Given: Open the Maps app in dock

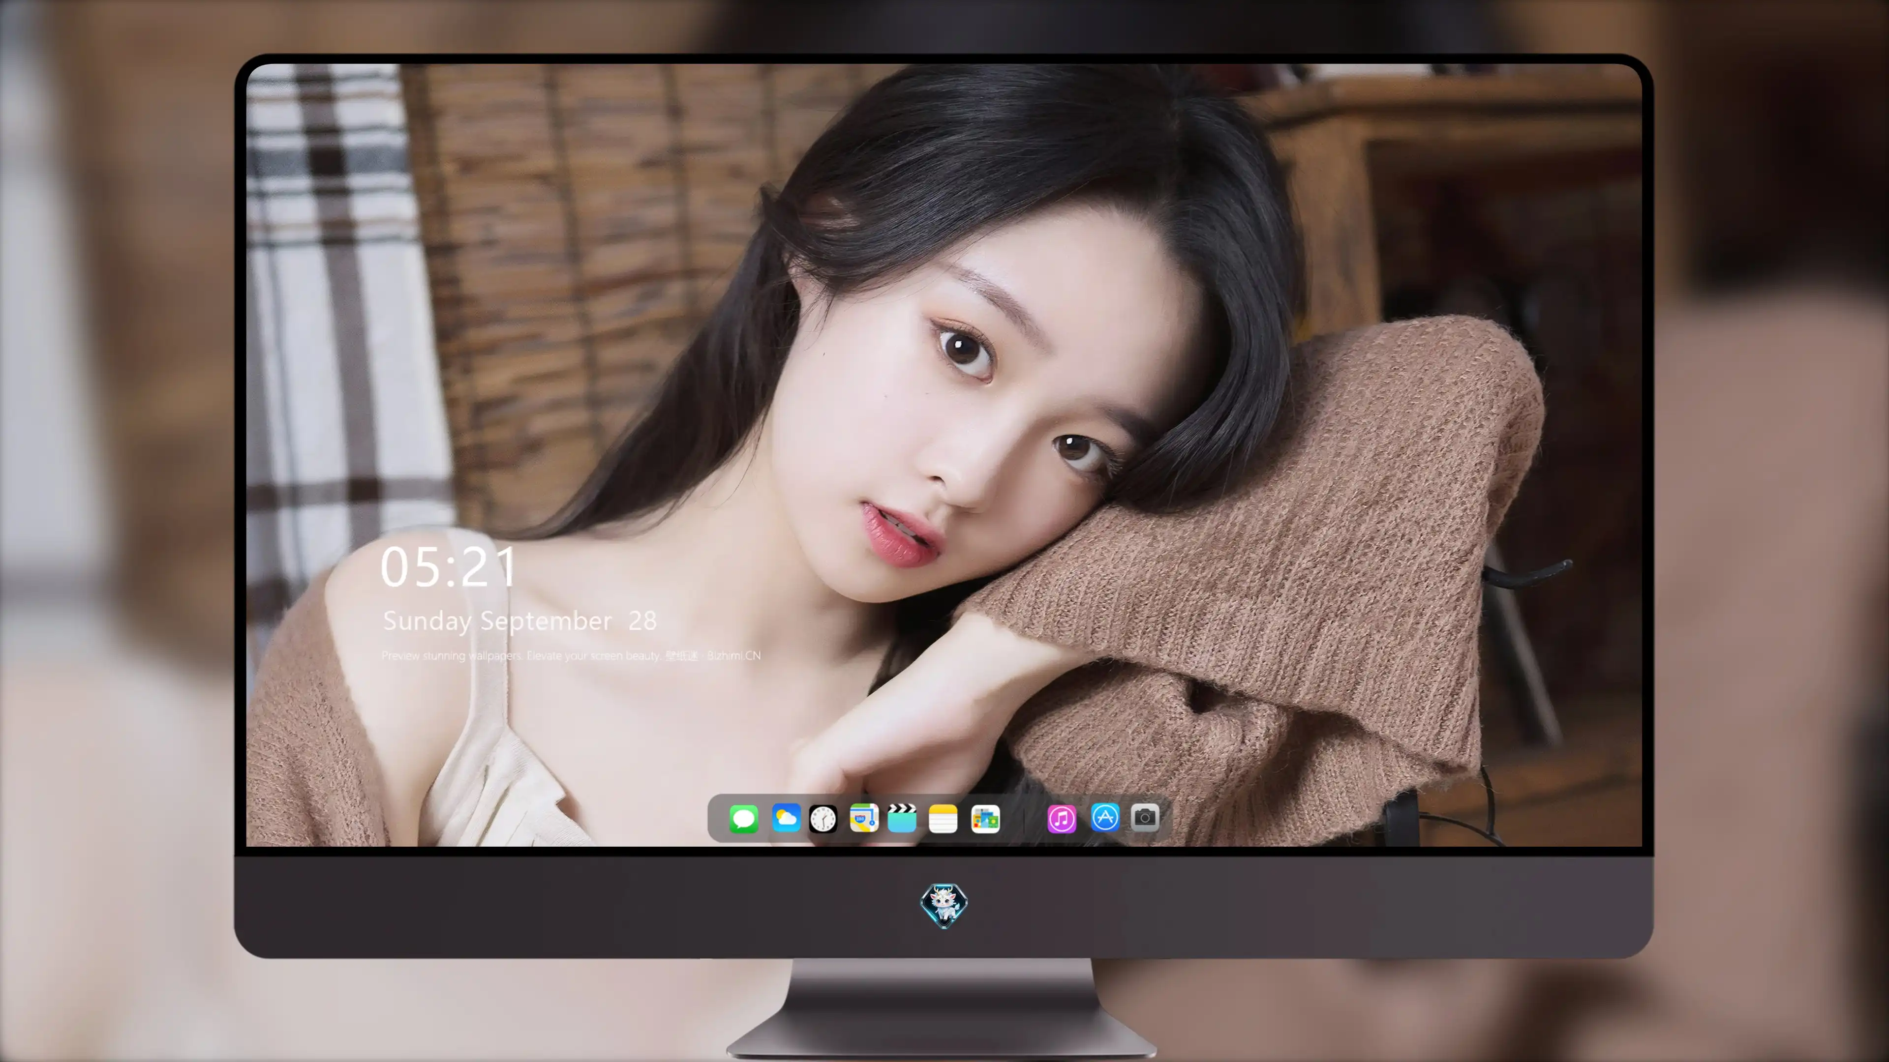Looking at the screenshot, I should 864,818.
